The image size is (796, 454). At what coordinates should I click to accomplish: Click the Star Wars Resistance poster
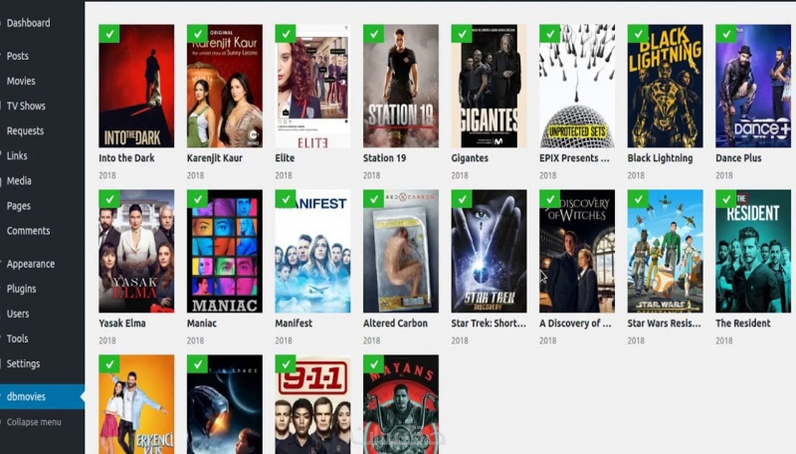pos(665,251)
